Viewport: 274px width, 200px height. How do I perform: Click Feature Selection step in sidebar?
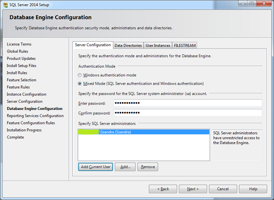tap(21, 80)
